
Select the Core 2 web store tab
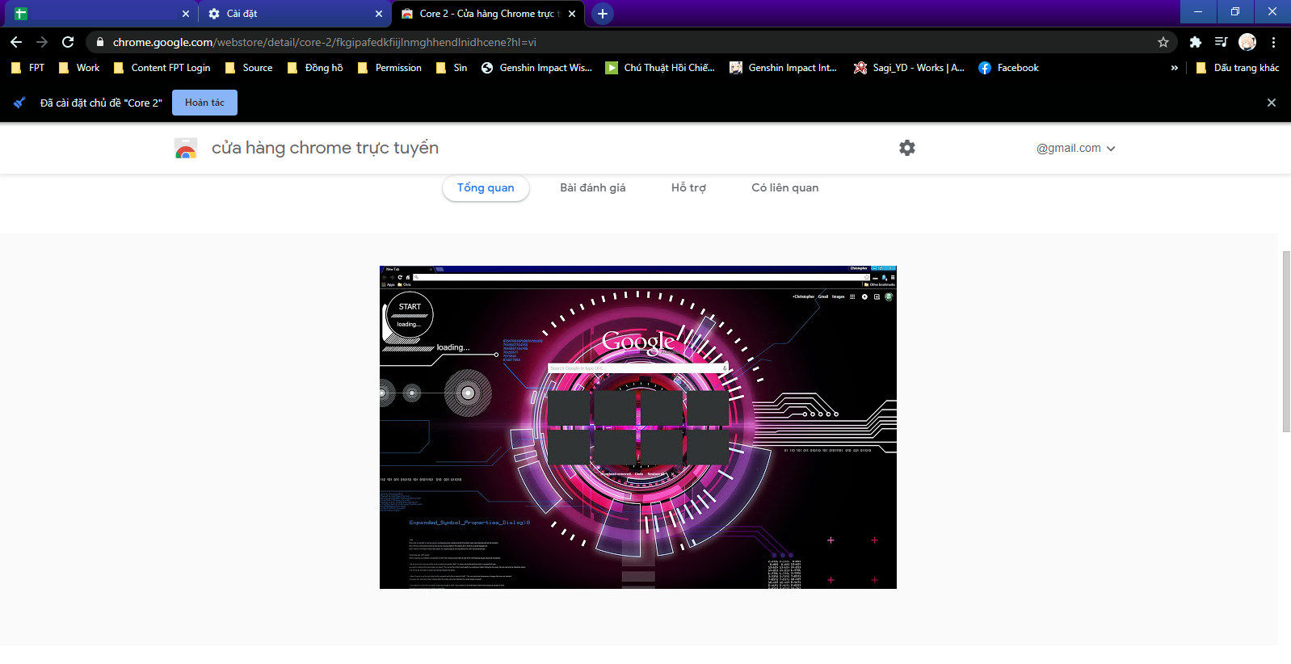click(x=488, y=14)
